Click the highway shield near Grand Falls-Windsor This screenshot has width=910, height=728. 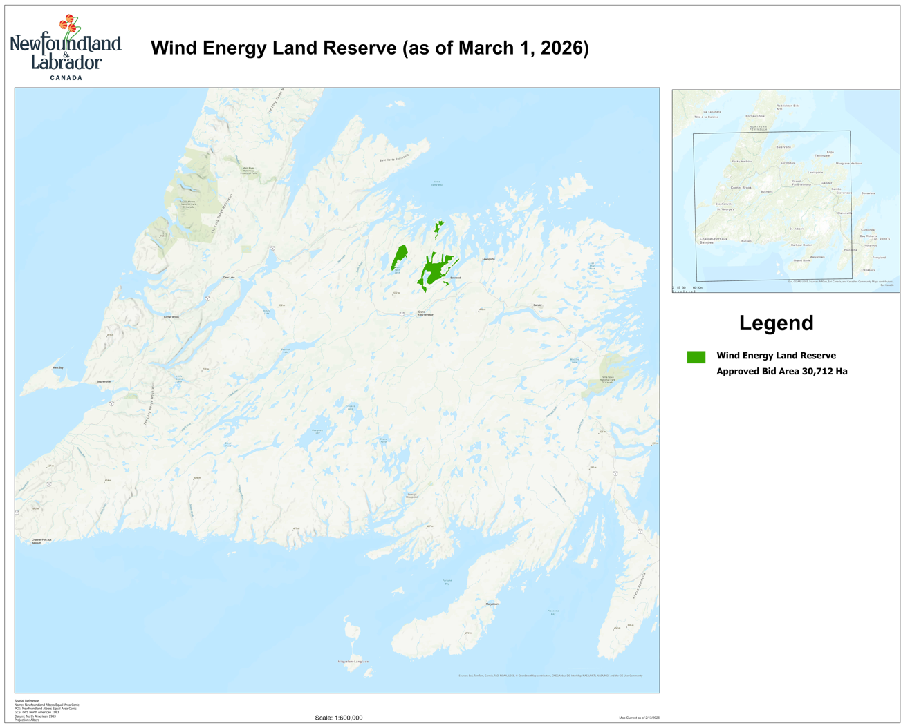coord(402,314)
